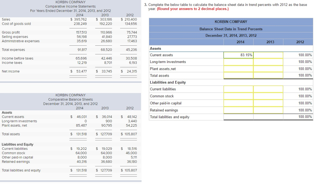Click the 2013 Long-term investments input cell

point(268,62)
